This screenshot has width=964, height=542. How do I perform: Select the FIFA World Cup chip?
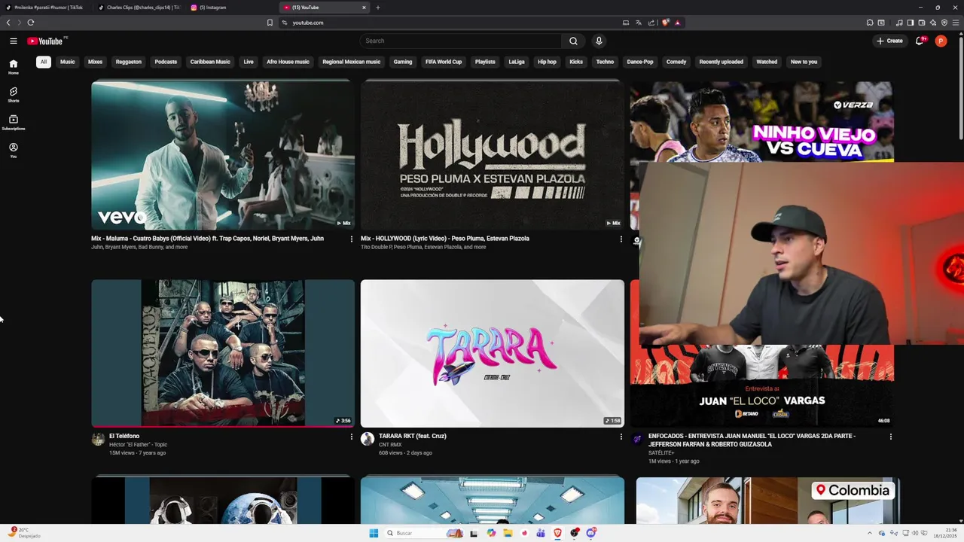click(444, 62)
